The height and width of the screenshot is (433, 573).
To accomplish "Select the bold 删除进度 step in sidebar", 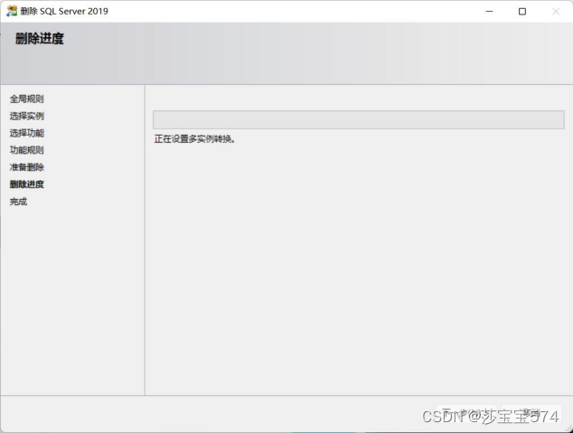I will tap(27, 184).
